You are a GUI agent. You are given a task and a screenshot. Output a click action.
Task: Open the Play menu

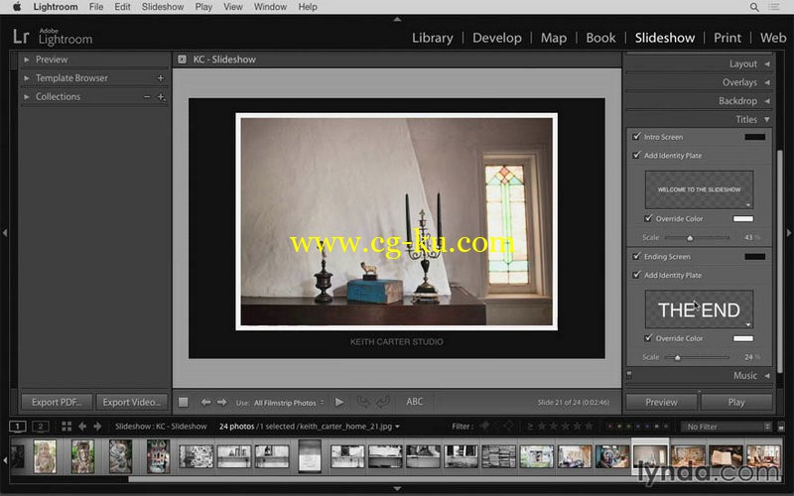tap(203, 7)
